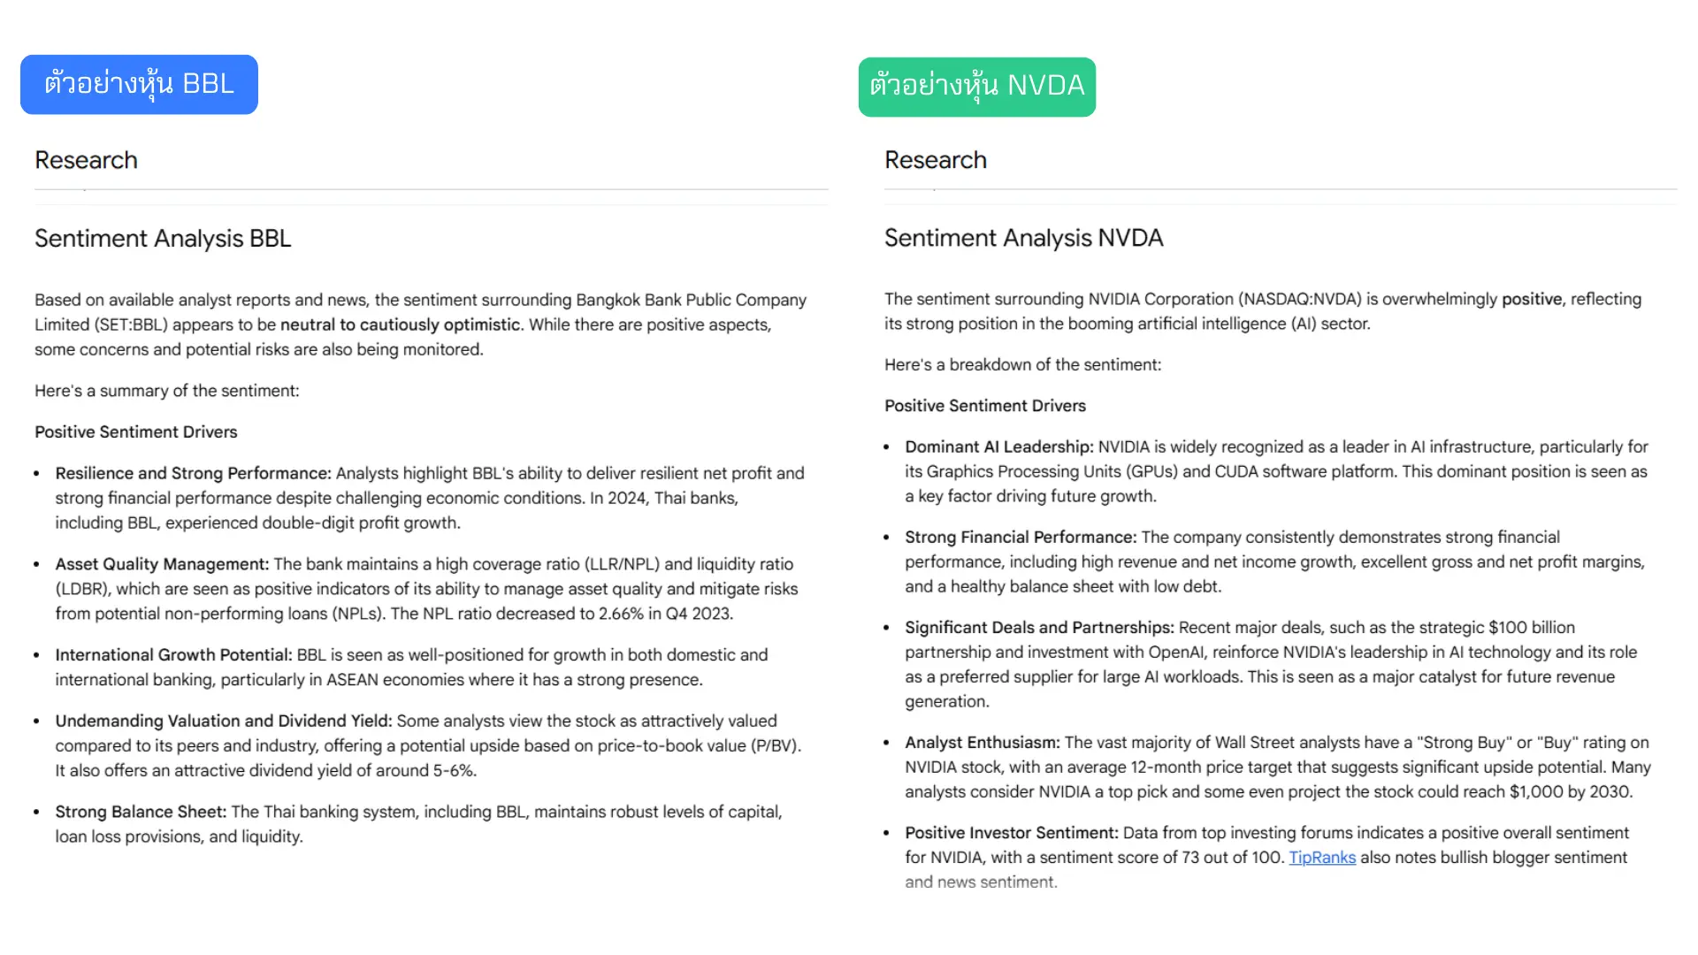Click the Dominant AI Leadership label
Image resolution: width=1698 pixels, height=955 pixels.
(x=998, y=447)
